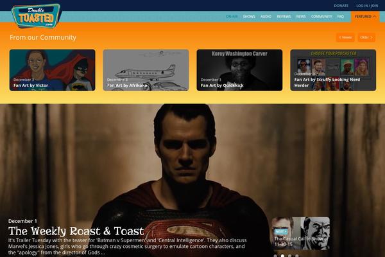Collapse the Featured dropdown tab
The image size is (385, 257).
pyautogui.click(x=365, y=17)
